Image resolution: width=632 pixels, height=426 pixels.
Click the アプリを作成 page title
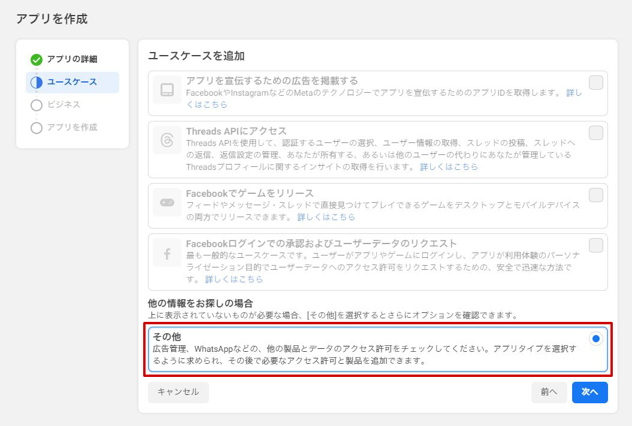52,19
